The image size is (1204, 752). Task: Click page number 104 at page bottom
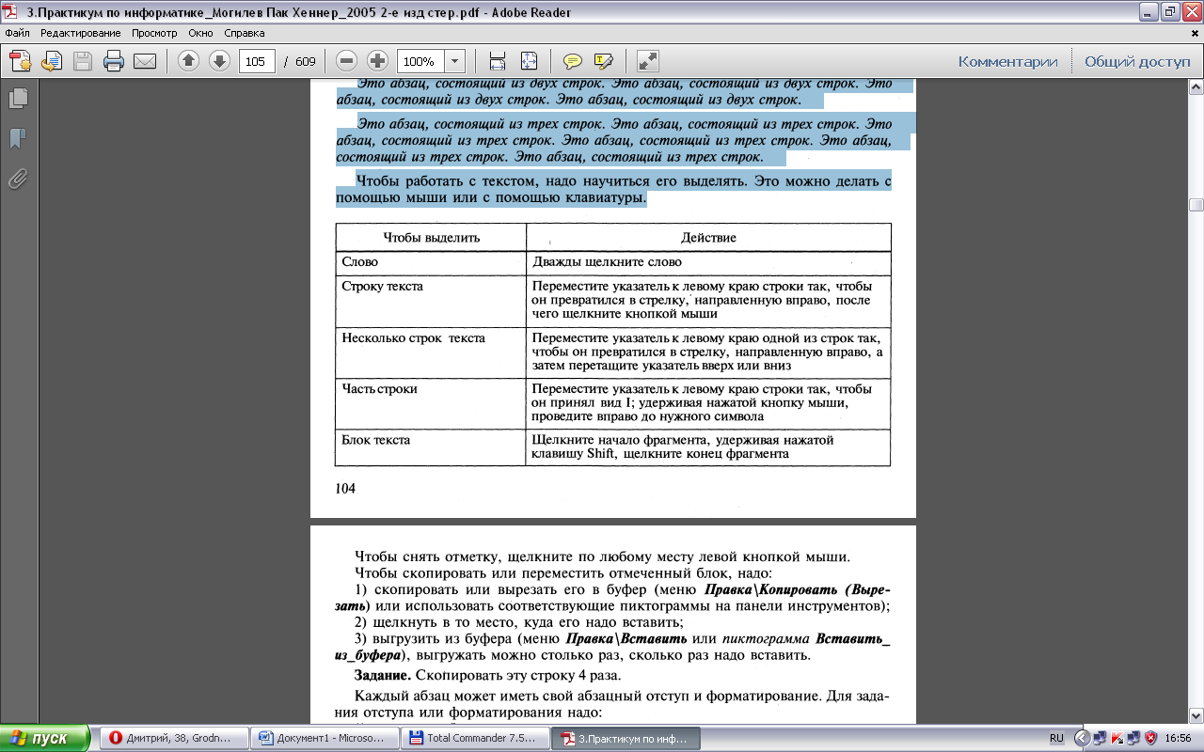tap(345, 488)
